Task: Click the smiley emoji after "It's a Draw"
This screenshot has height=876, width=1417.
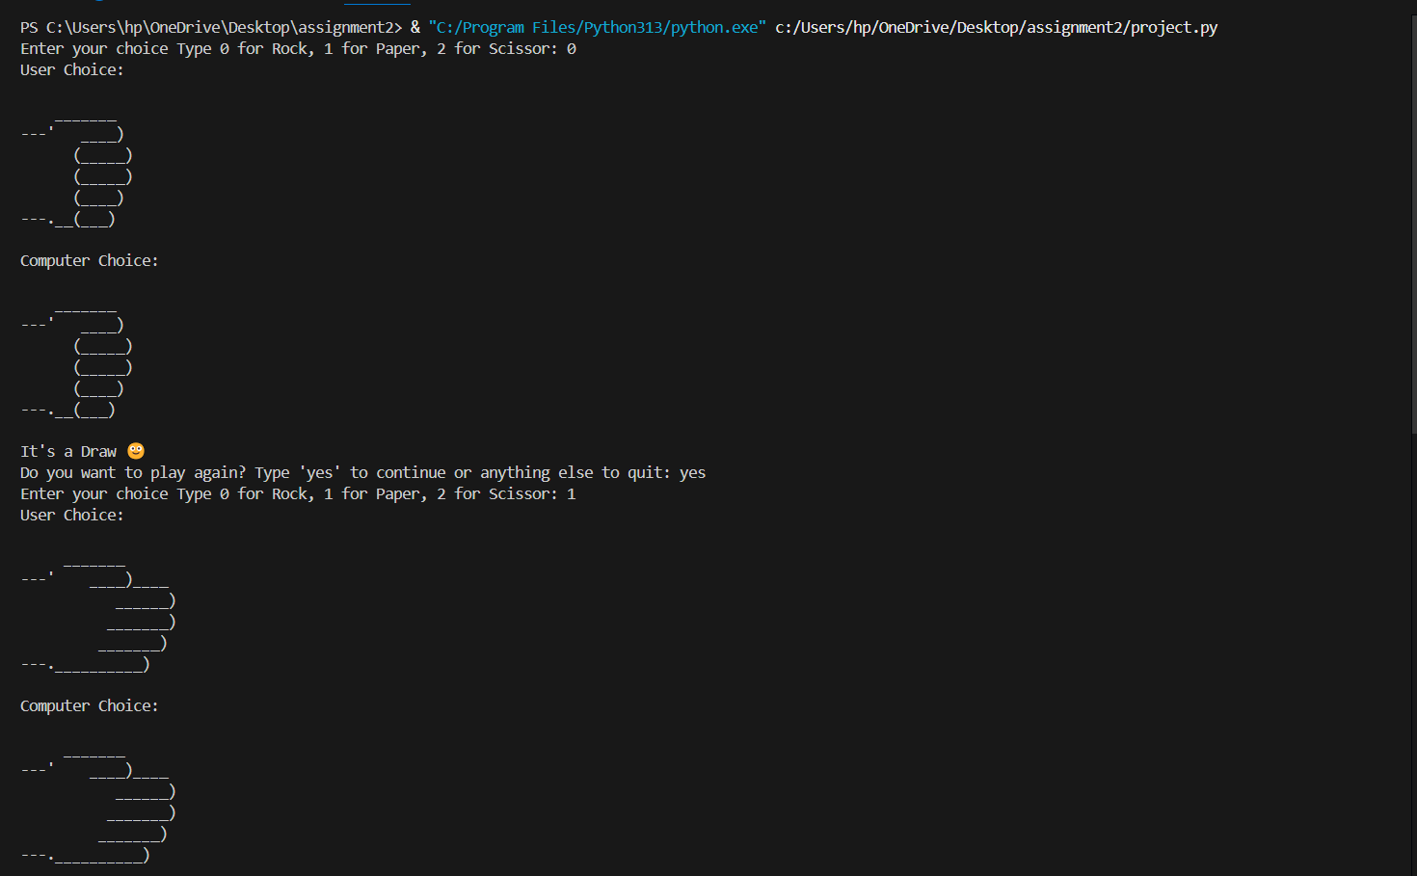Action: (x=136, y=451)
